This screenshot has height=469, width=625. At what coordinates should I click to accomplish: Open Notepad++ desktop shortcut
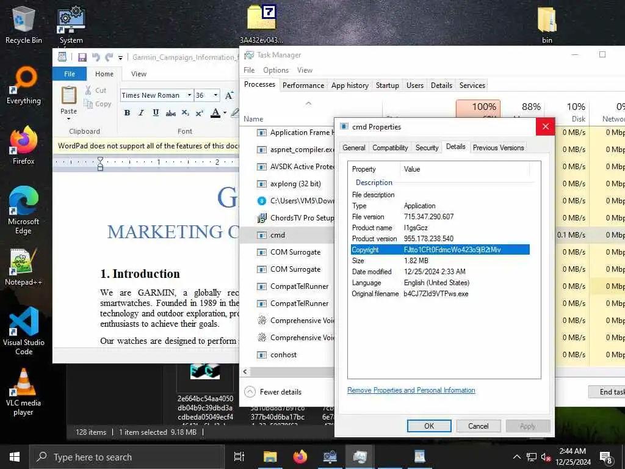point(24,267)
